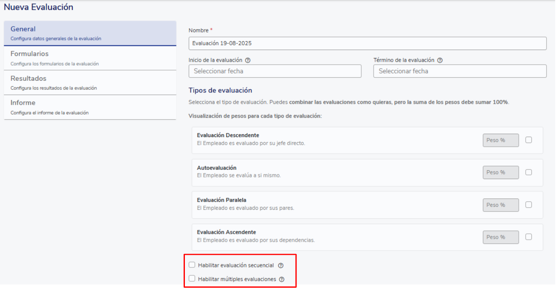
Task: Click help icon next to Habilitar evaluación secuencial
Action: [x=281, y=265]
